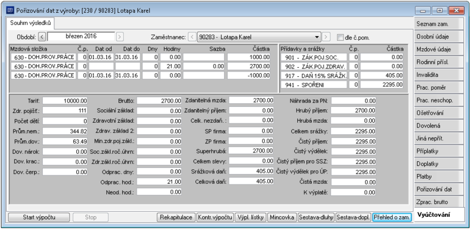Viewport: 470px width, 229px height.
Task: Go to next period arrow
Action: pyautogui.click(x=120, y=37)
